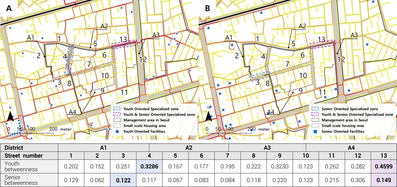Screen dimensions: 397x187
Task: Select the youth value 0.3230
Action: coord(280,166)
